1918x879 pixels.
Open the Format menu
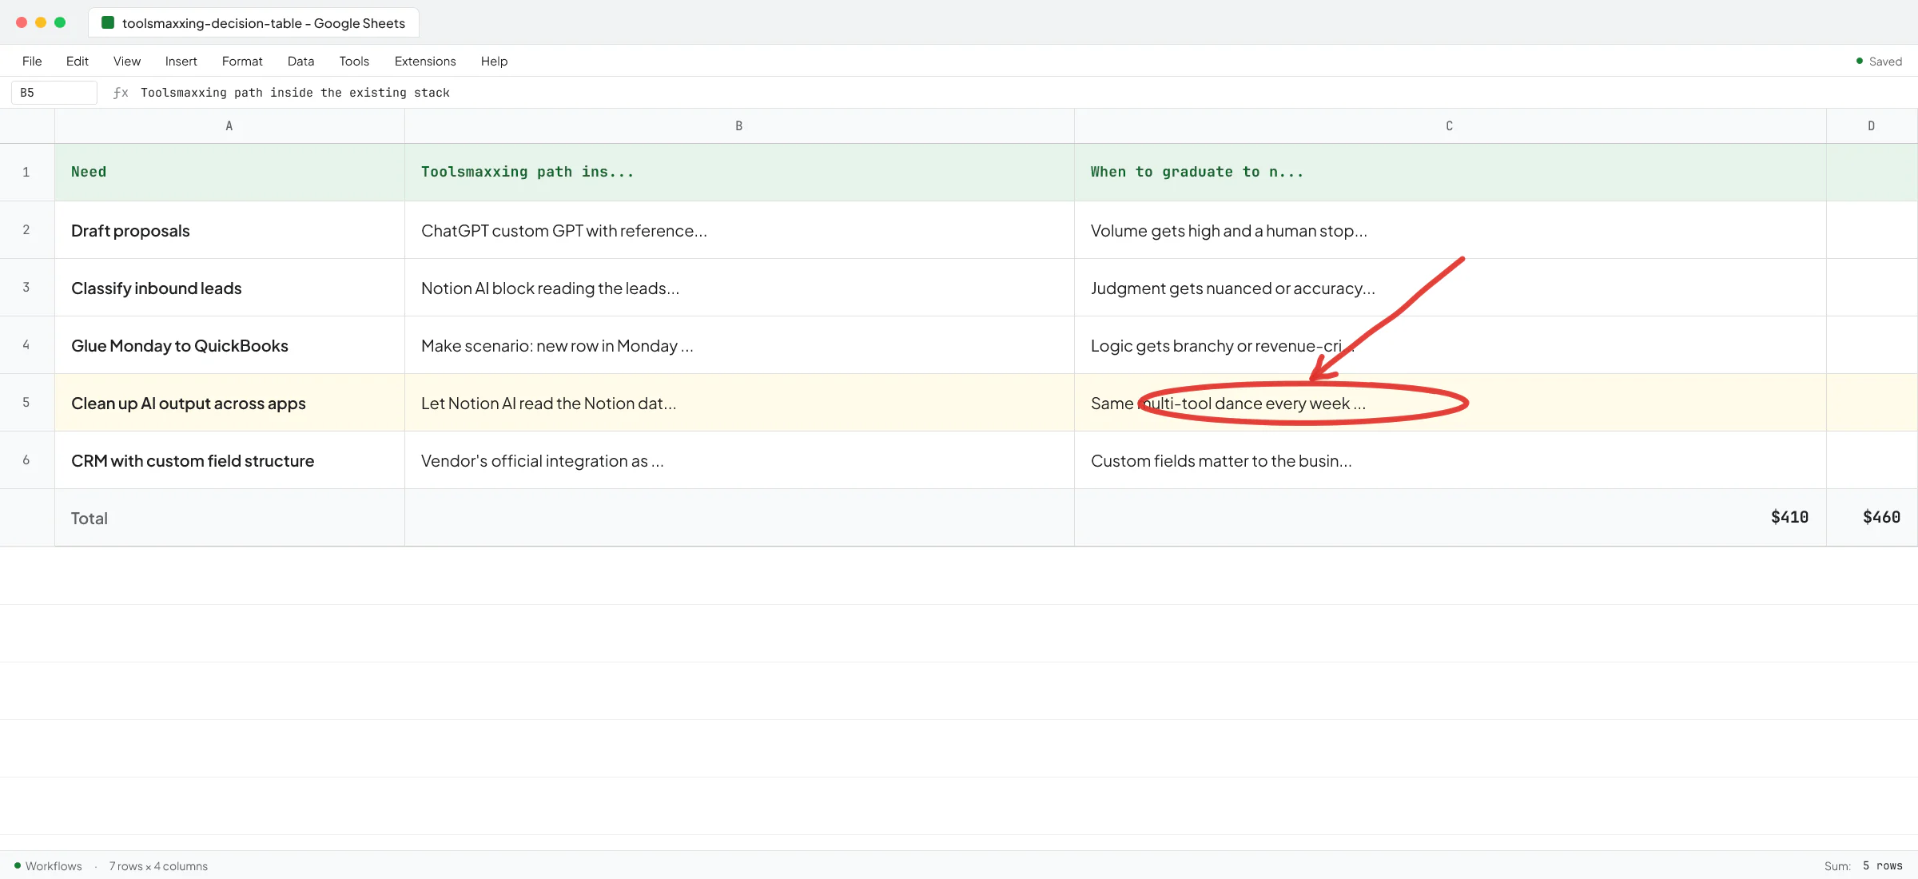click(x=242, y=62)
